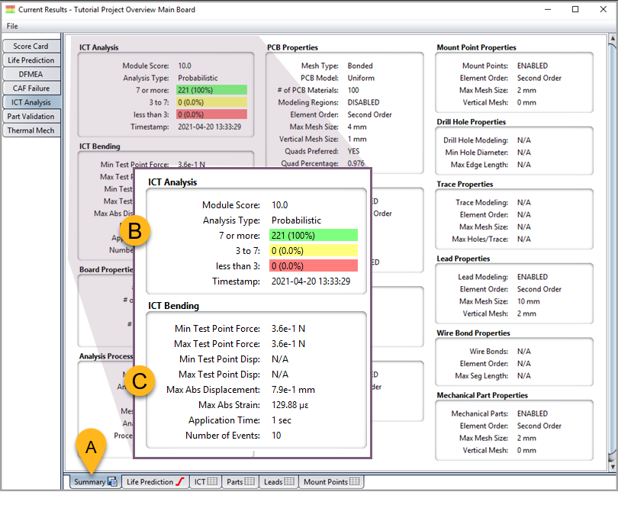618x521 pixels.
Task: Select Thermal Mech in the sidebar
Action: click(x=31, y=130)
